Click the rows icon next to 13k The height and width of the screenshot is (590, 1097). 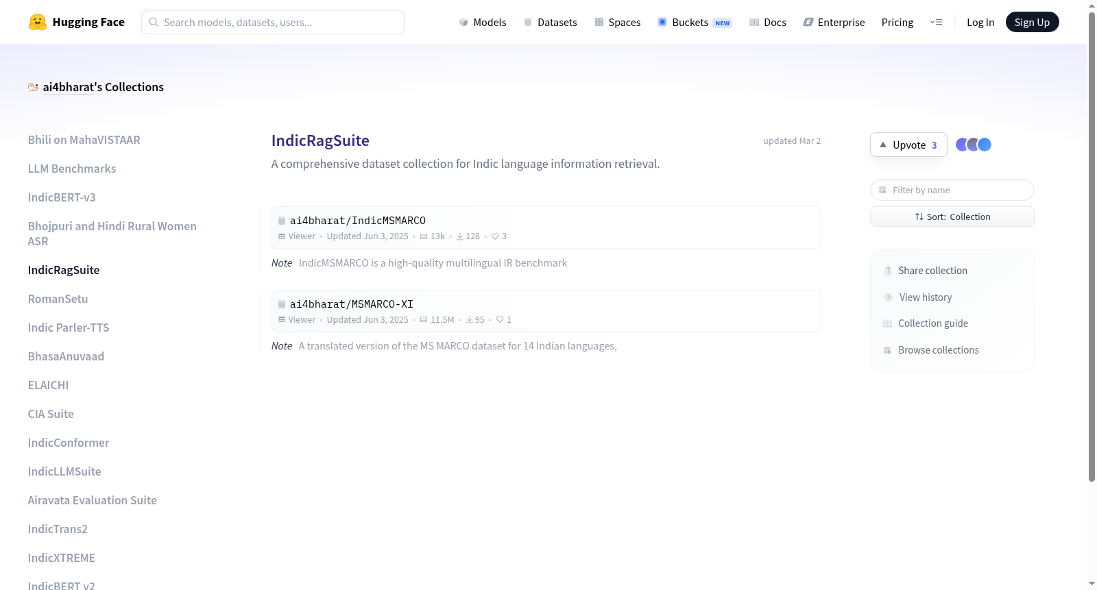424,236
